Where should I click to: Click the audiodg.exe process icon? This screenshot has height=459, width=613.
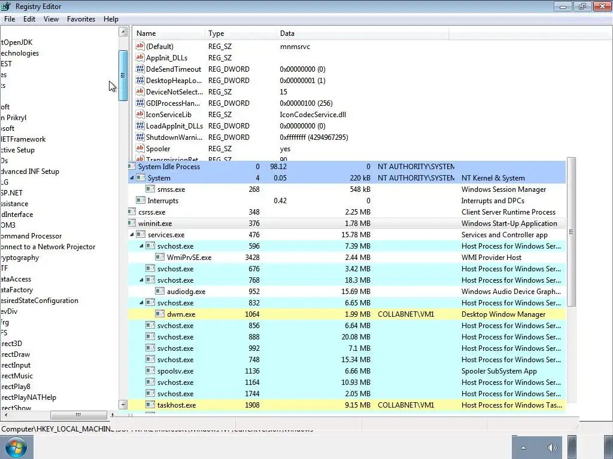(x=159, y=291)
